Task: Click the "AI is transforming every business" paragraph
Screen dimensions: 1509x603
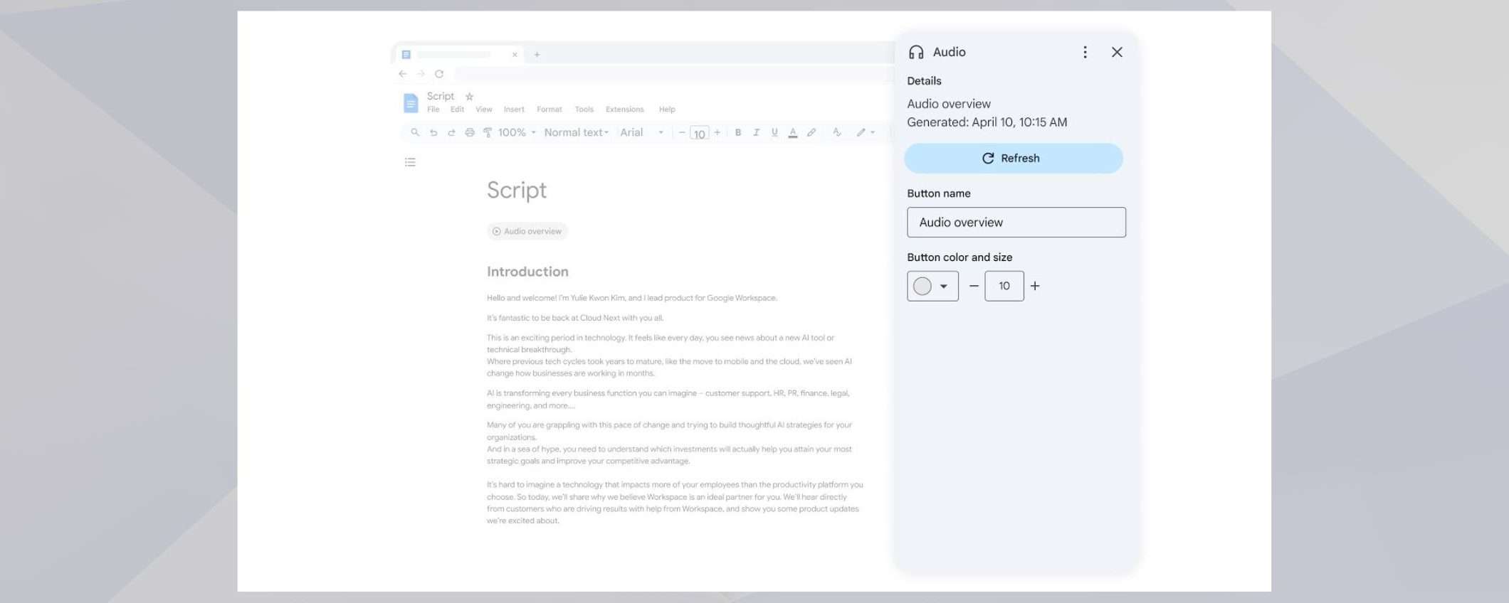Action: 668,399
